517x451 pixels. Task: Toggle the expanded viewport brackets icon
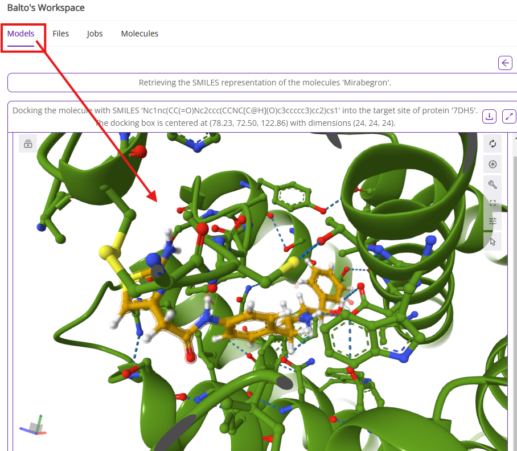pos(493,203)
